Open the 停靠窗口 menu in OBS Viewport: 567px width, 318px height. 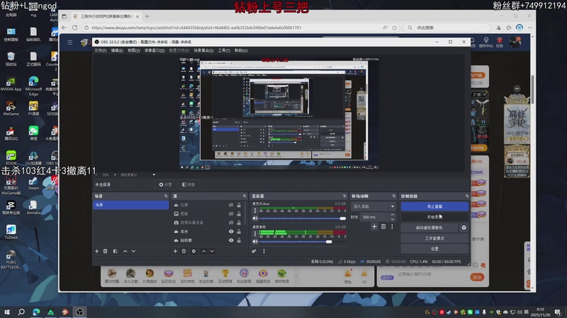tap(155, 50)
